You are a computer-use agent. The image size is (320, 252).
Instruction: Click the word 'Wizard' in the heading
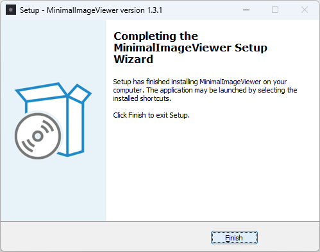[133, 59]
